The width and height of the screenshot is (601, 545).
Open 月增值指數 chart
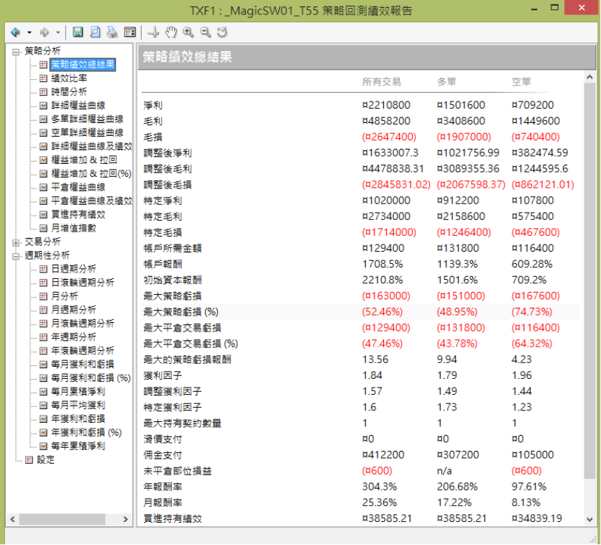point(73,228)
